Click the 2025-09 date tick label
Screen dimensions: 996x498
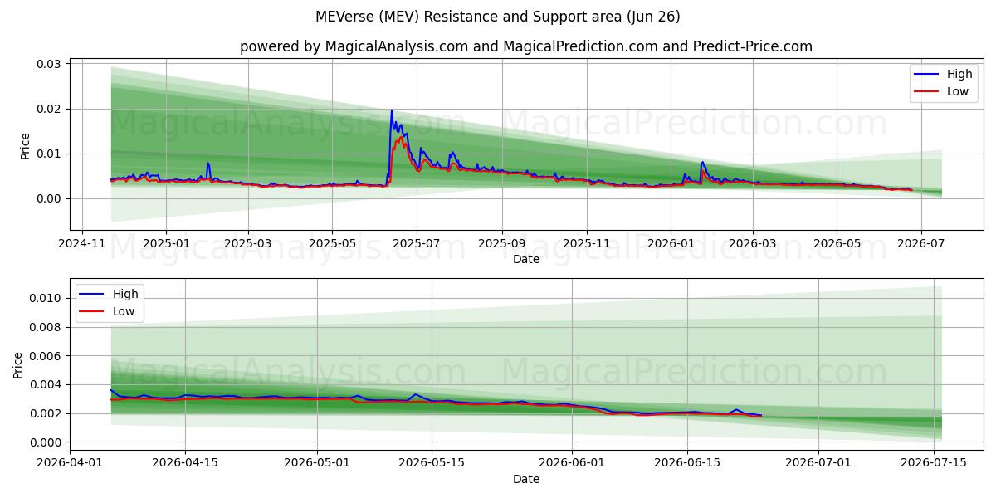502,243
